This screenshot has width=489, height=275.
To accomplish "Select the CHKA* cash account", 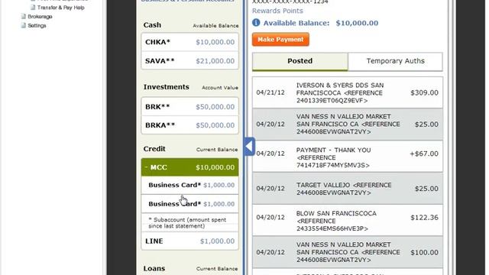I will coord(189,42).
